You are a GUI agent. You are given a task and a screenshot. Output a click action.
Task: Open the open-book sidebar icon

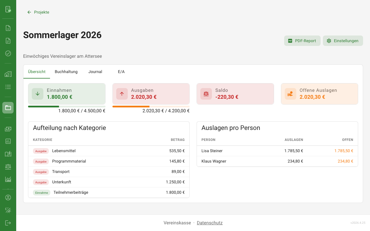click(x=8, y=154)
